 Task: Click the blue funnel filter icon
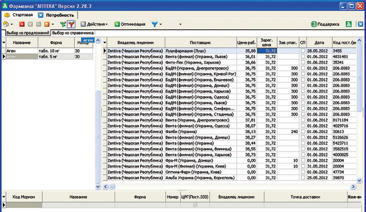(154, 24)
